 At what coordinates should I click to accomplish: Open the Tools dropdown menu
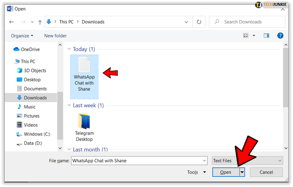pyautogui.click(x=197, y=172)
